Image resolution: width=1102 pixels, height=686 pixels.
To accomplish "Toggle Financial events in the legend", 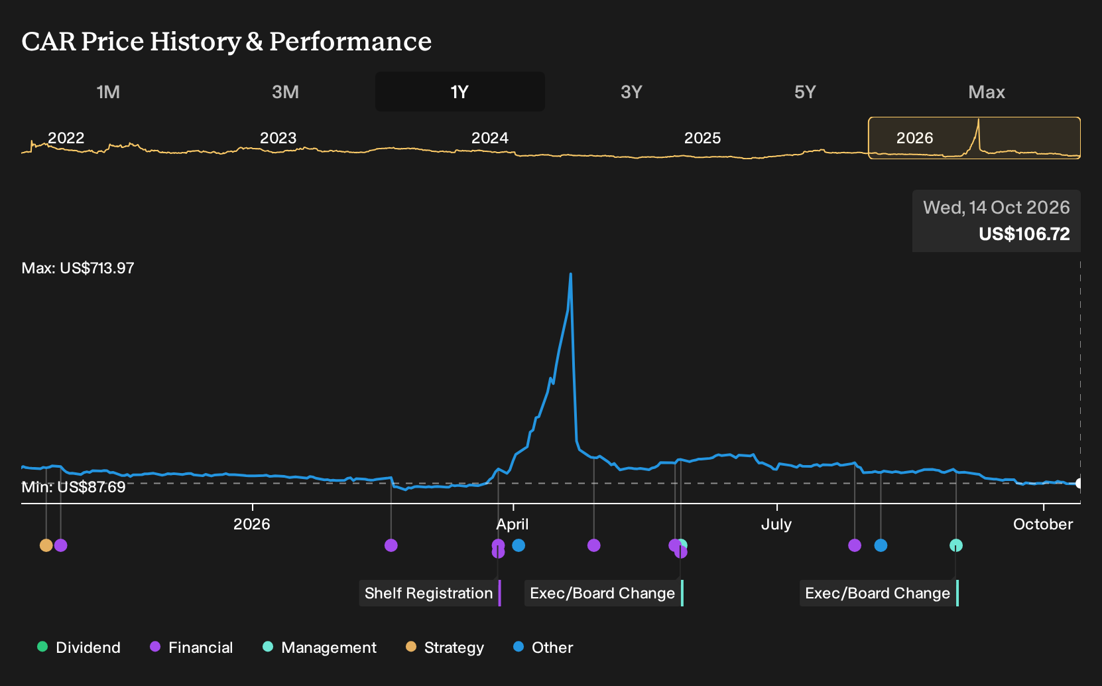I will (x=192, y=648).
